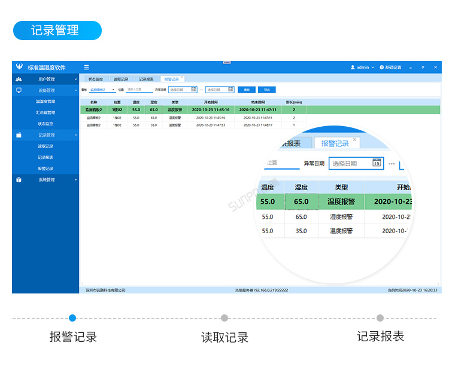Select the gray step dot above 读取记录 caption
Viewport: 449px width, 367px height.
click(x=224, y=318)
